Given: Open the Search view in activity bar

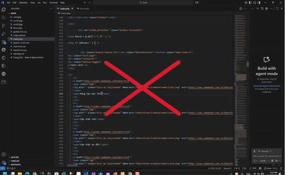Looking at the screenshot, I should [x=3, y=18].
